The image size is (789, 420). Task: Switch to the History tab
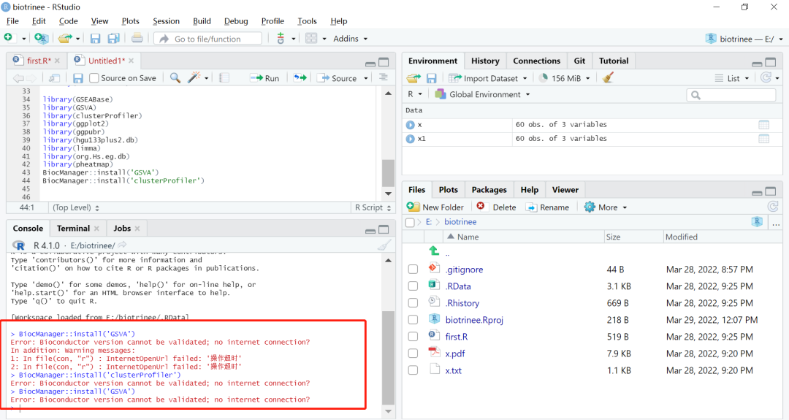pos(485,61)
